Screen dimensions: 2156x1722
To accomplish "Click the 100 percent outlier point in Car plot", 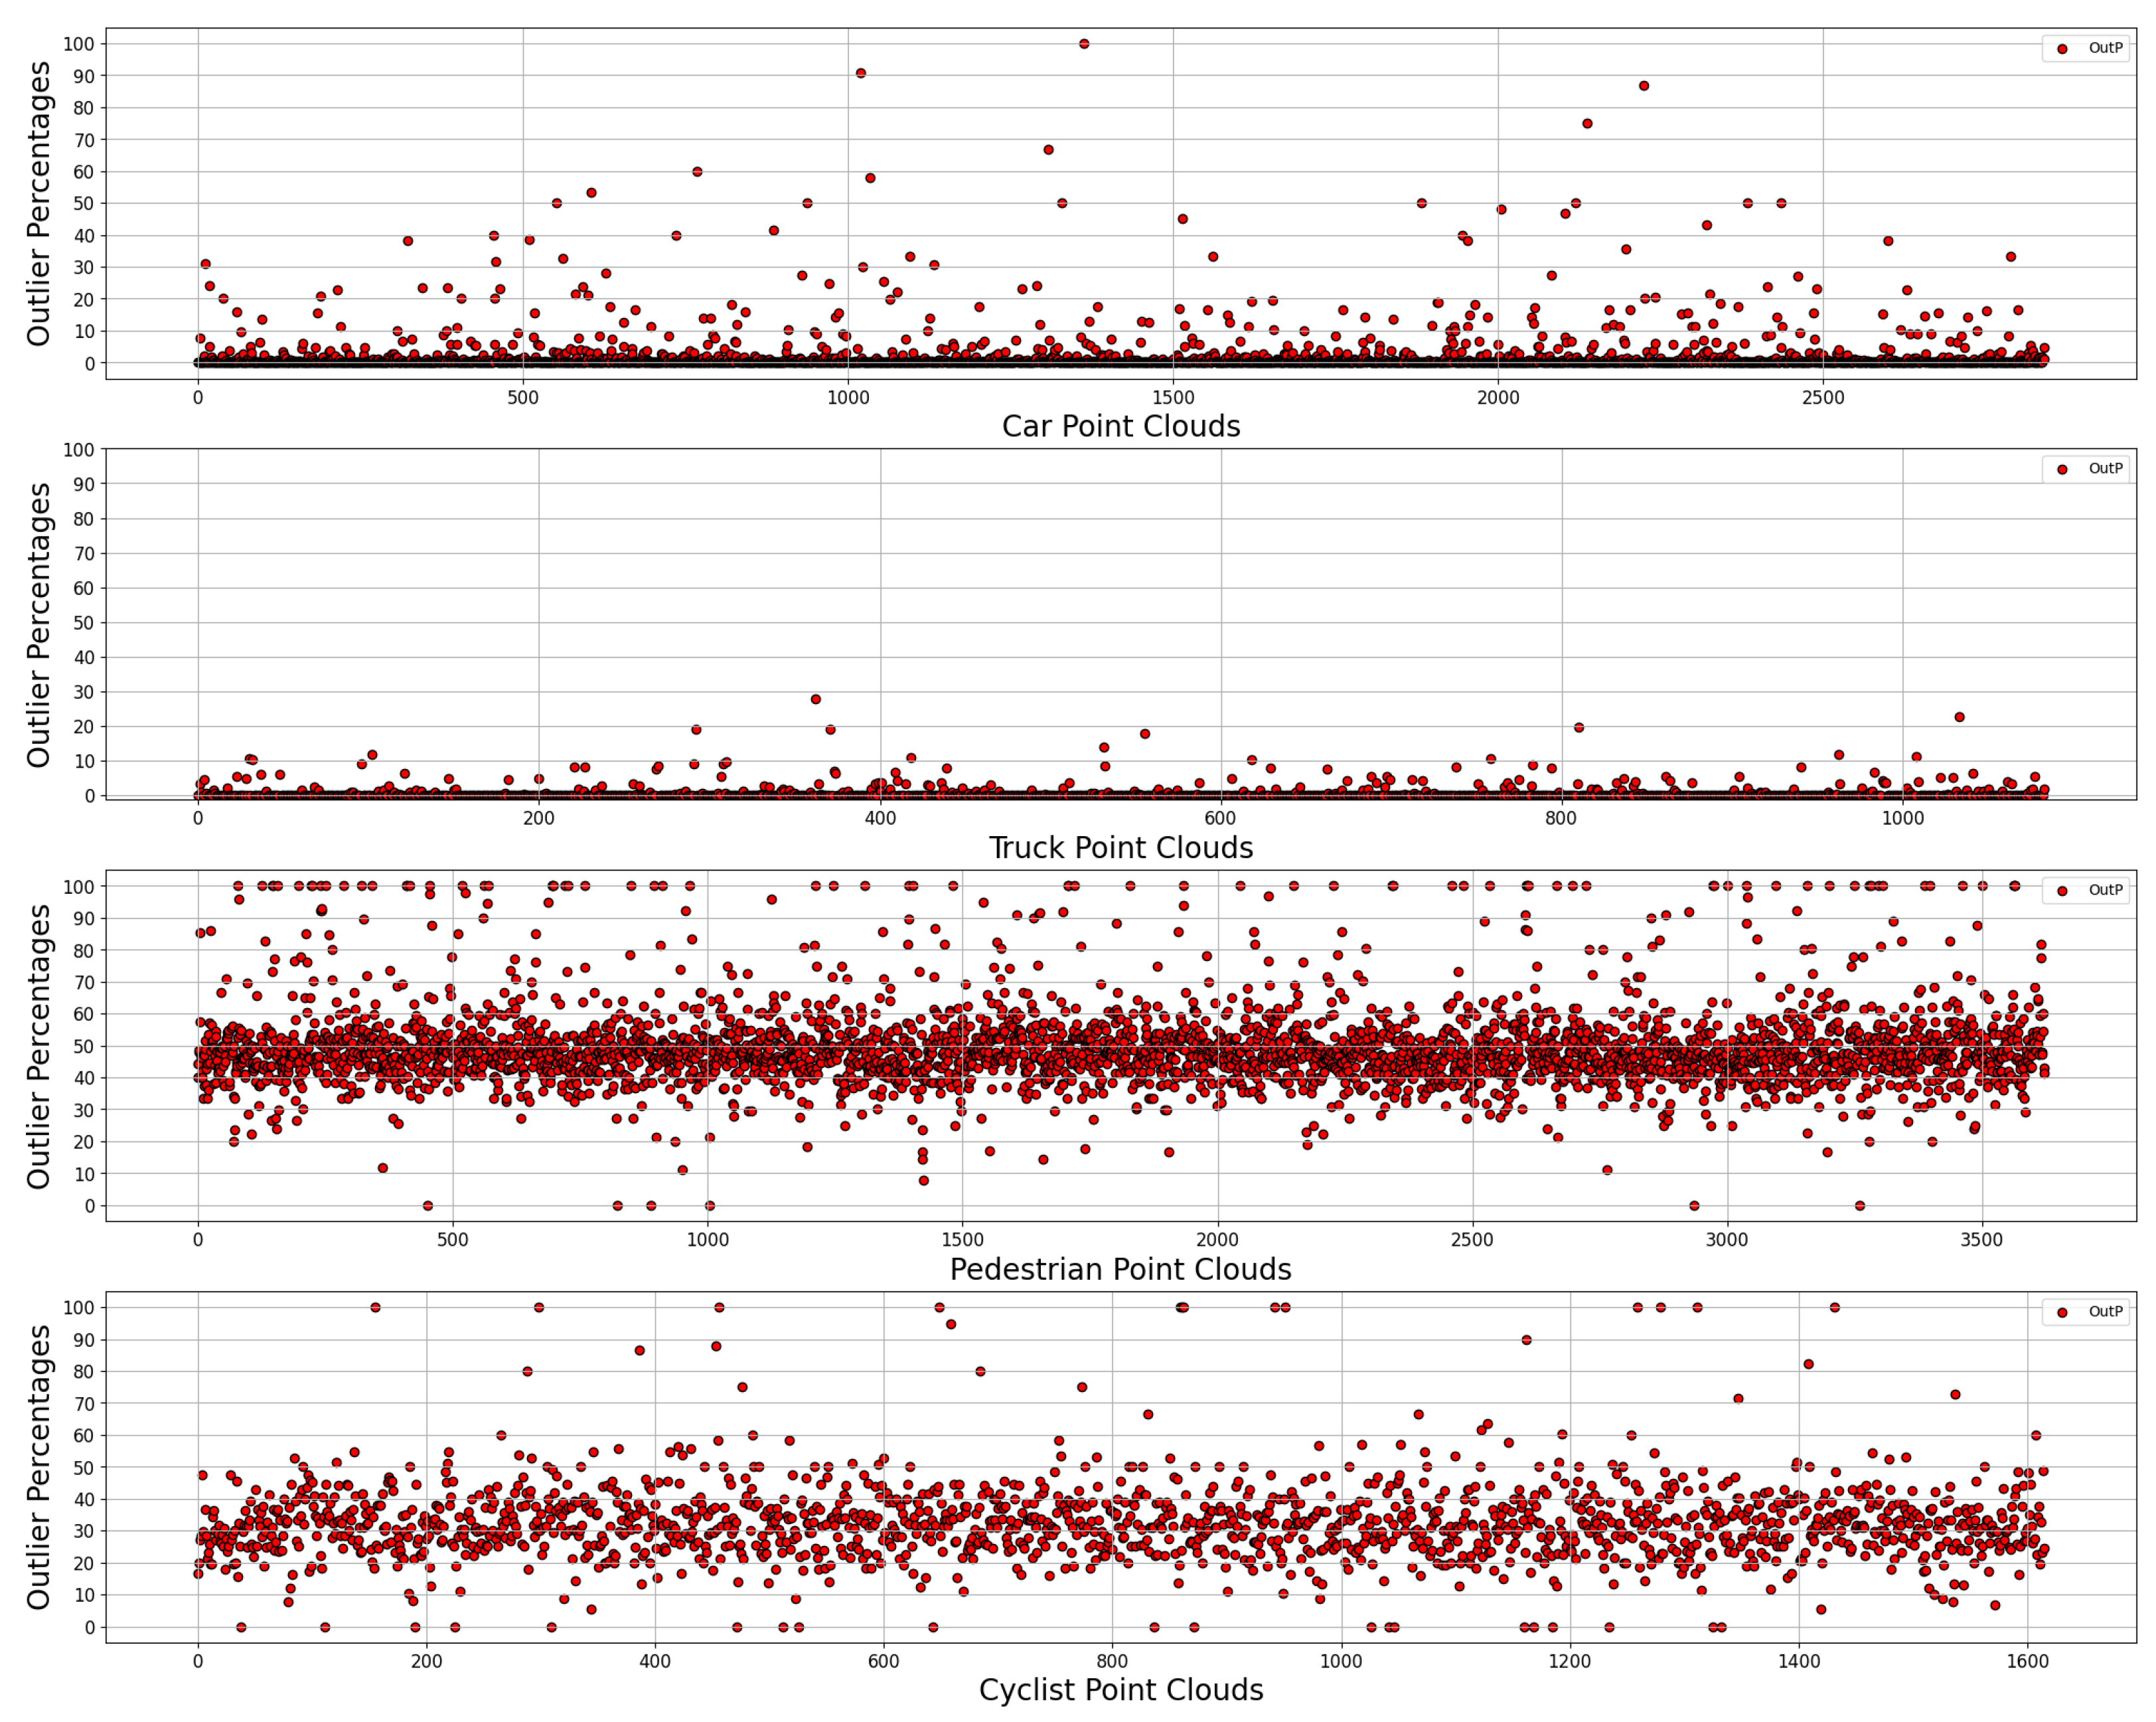I will pyautogui.click(x=1084, y=44).
